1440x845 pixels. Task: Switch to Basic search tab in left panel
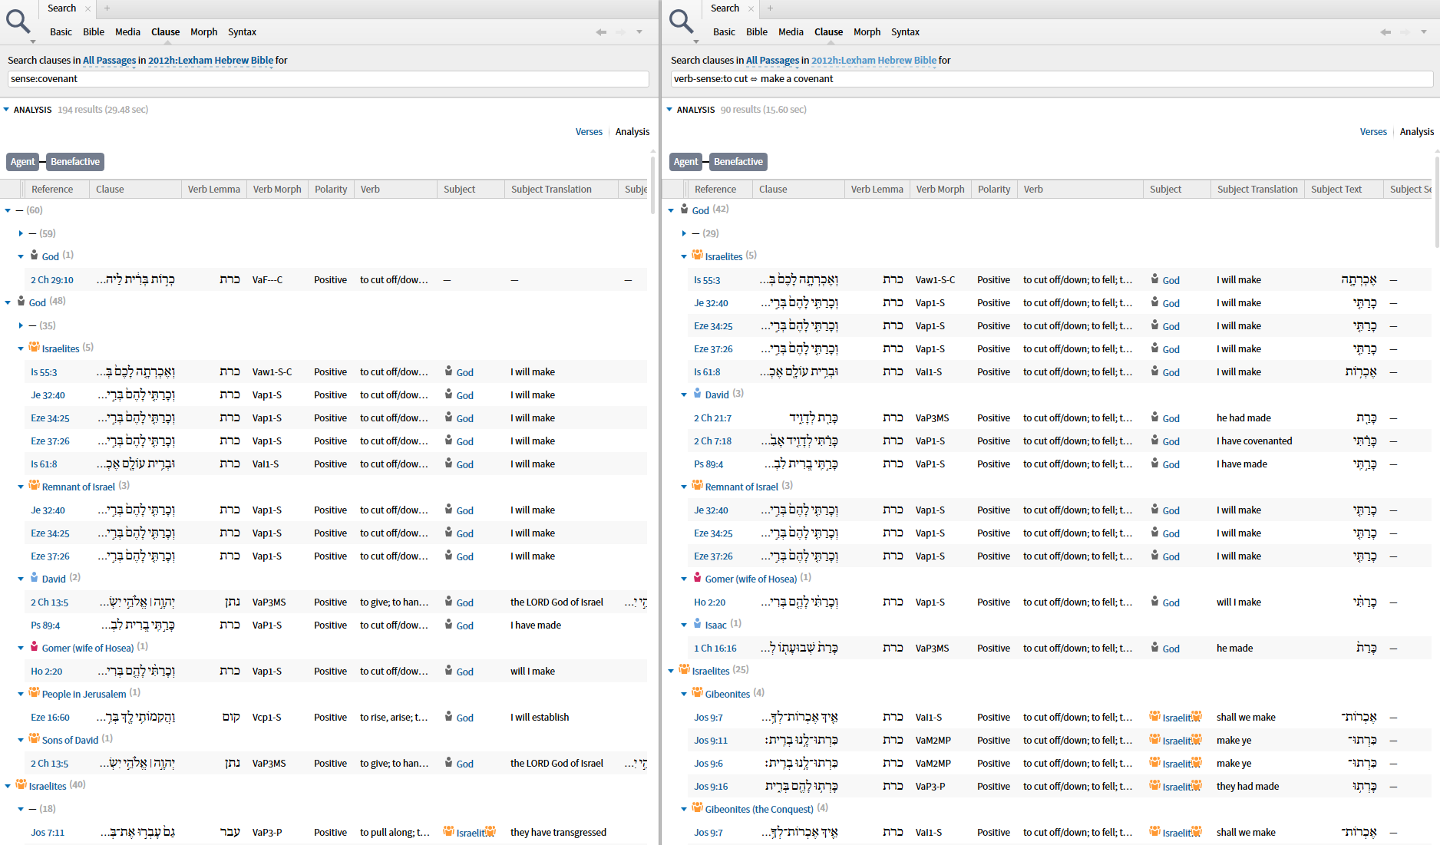tap(61, 32)
